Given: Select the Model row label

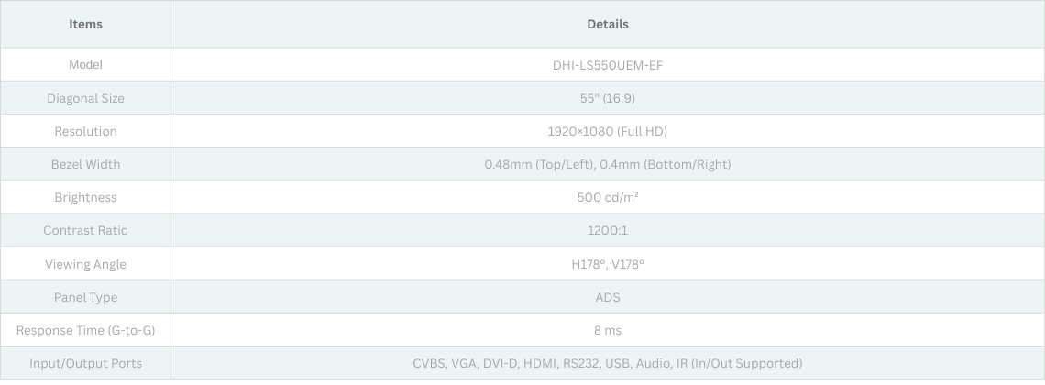Looking at the screenshot, I should 85,65.
